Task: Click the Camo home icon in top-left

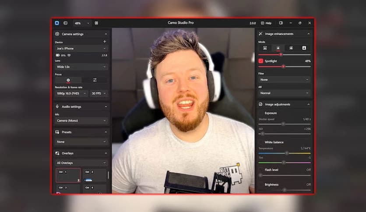Action: point(57,23)
